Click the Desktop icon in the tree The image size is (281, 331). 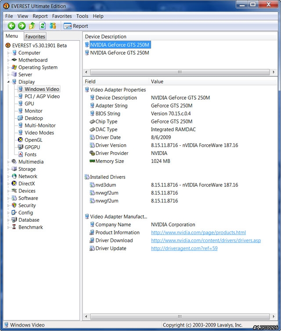click(20, 118)
